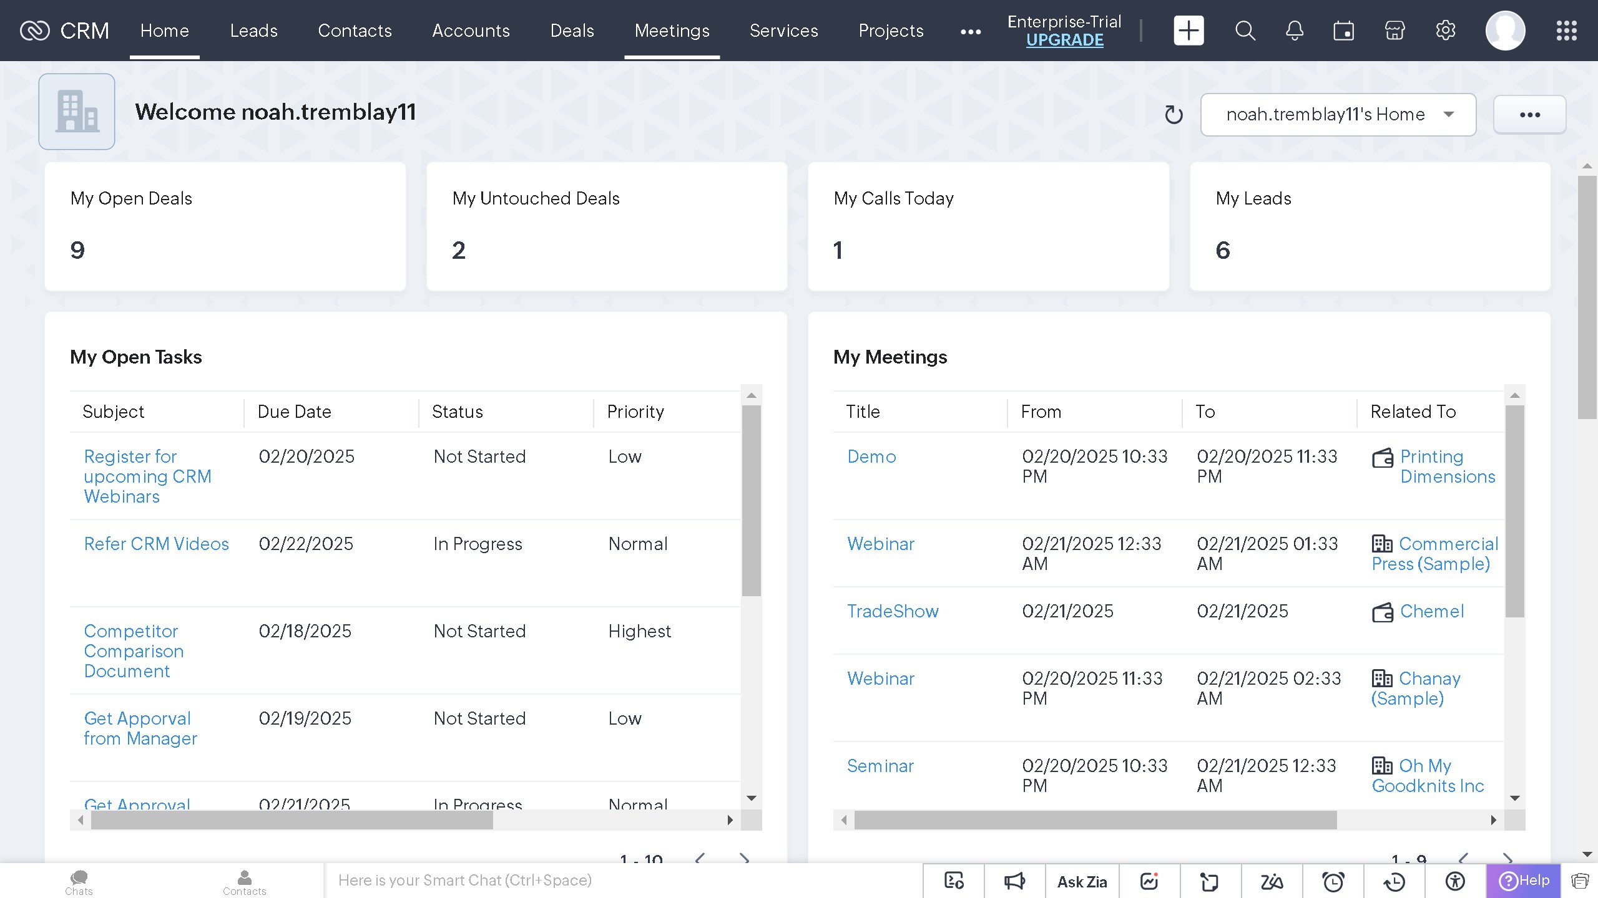Open the Ask Zia assistant
The width and height of the screenshot is (1598, 898).
1082,881
